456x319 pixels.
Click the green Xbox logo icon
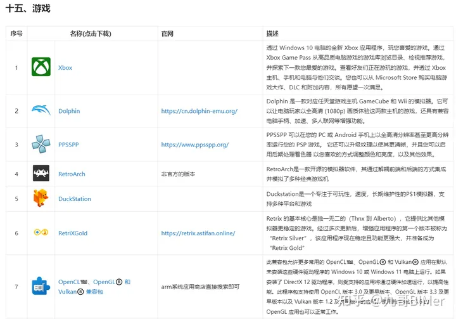click(41, 67)
